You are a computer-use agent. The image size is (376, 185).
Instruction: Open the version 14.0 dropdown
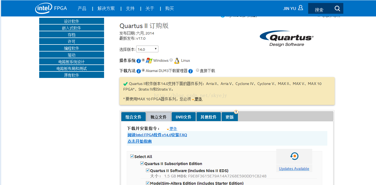pyautogui.click(x=147, y=49)
